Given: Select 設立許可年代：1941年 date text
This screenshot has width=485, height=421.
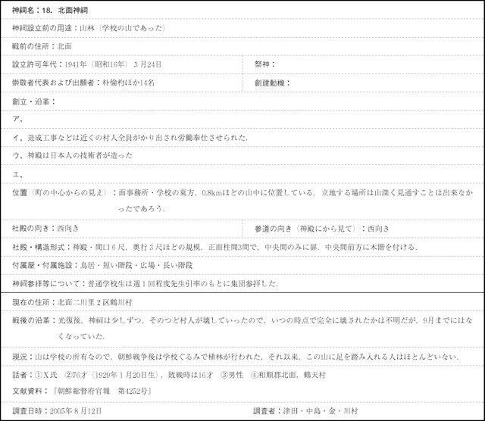Looking at the screenshot, I should 86,64.
